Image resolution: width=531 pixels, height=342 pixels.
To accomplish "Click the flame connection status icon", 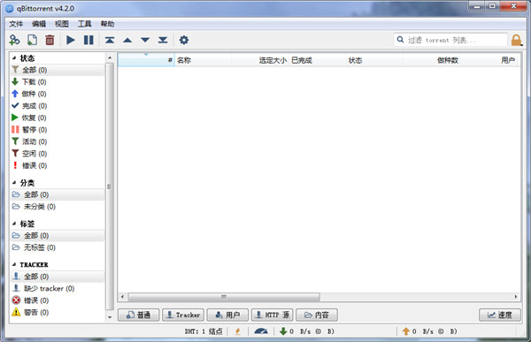I will point(238,331).
